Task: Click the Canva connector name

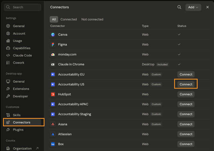Action: pyautogui.click(x=63, y=35)
